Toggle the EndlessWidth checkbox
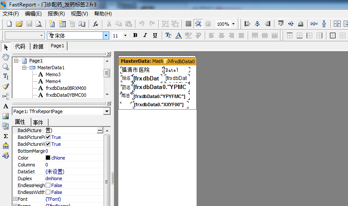 [48, 192]
